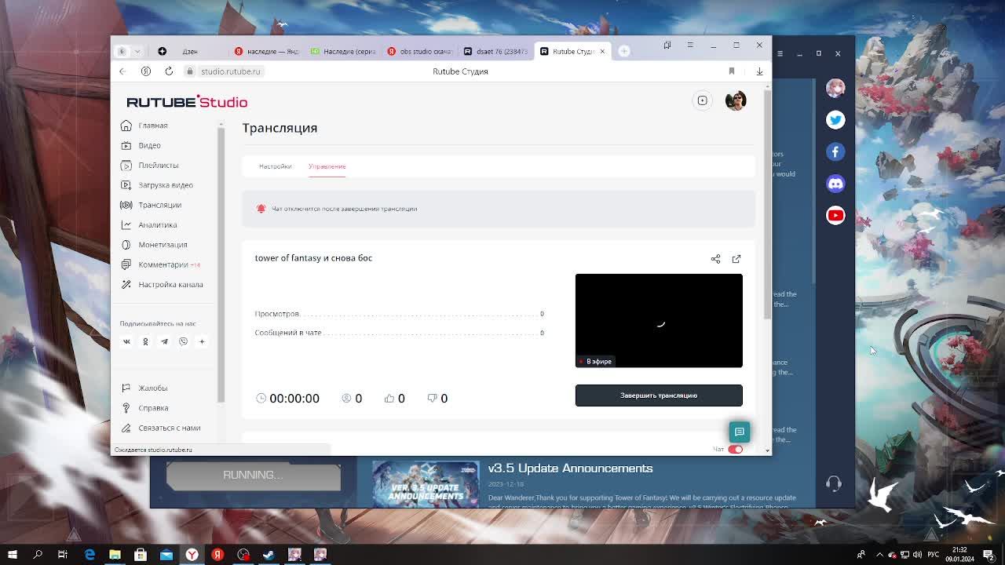The width and height of the screenshot is (1005, 565).
Task: Switch to 'obs studio скача' tab
Action: point(420,51)
